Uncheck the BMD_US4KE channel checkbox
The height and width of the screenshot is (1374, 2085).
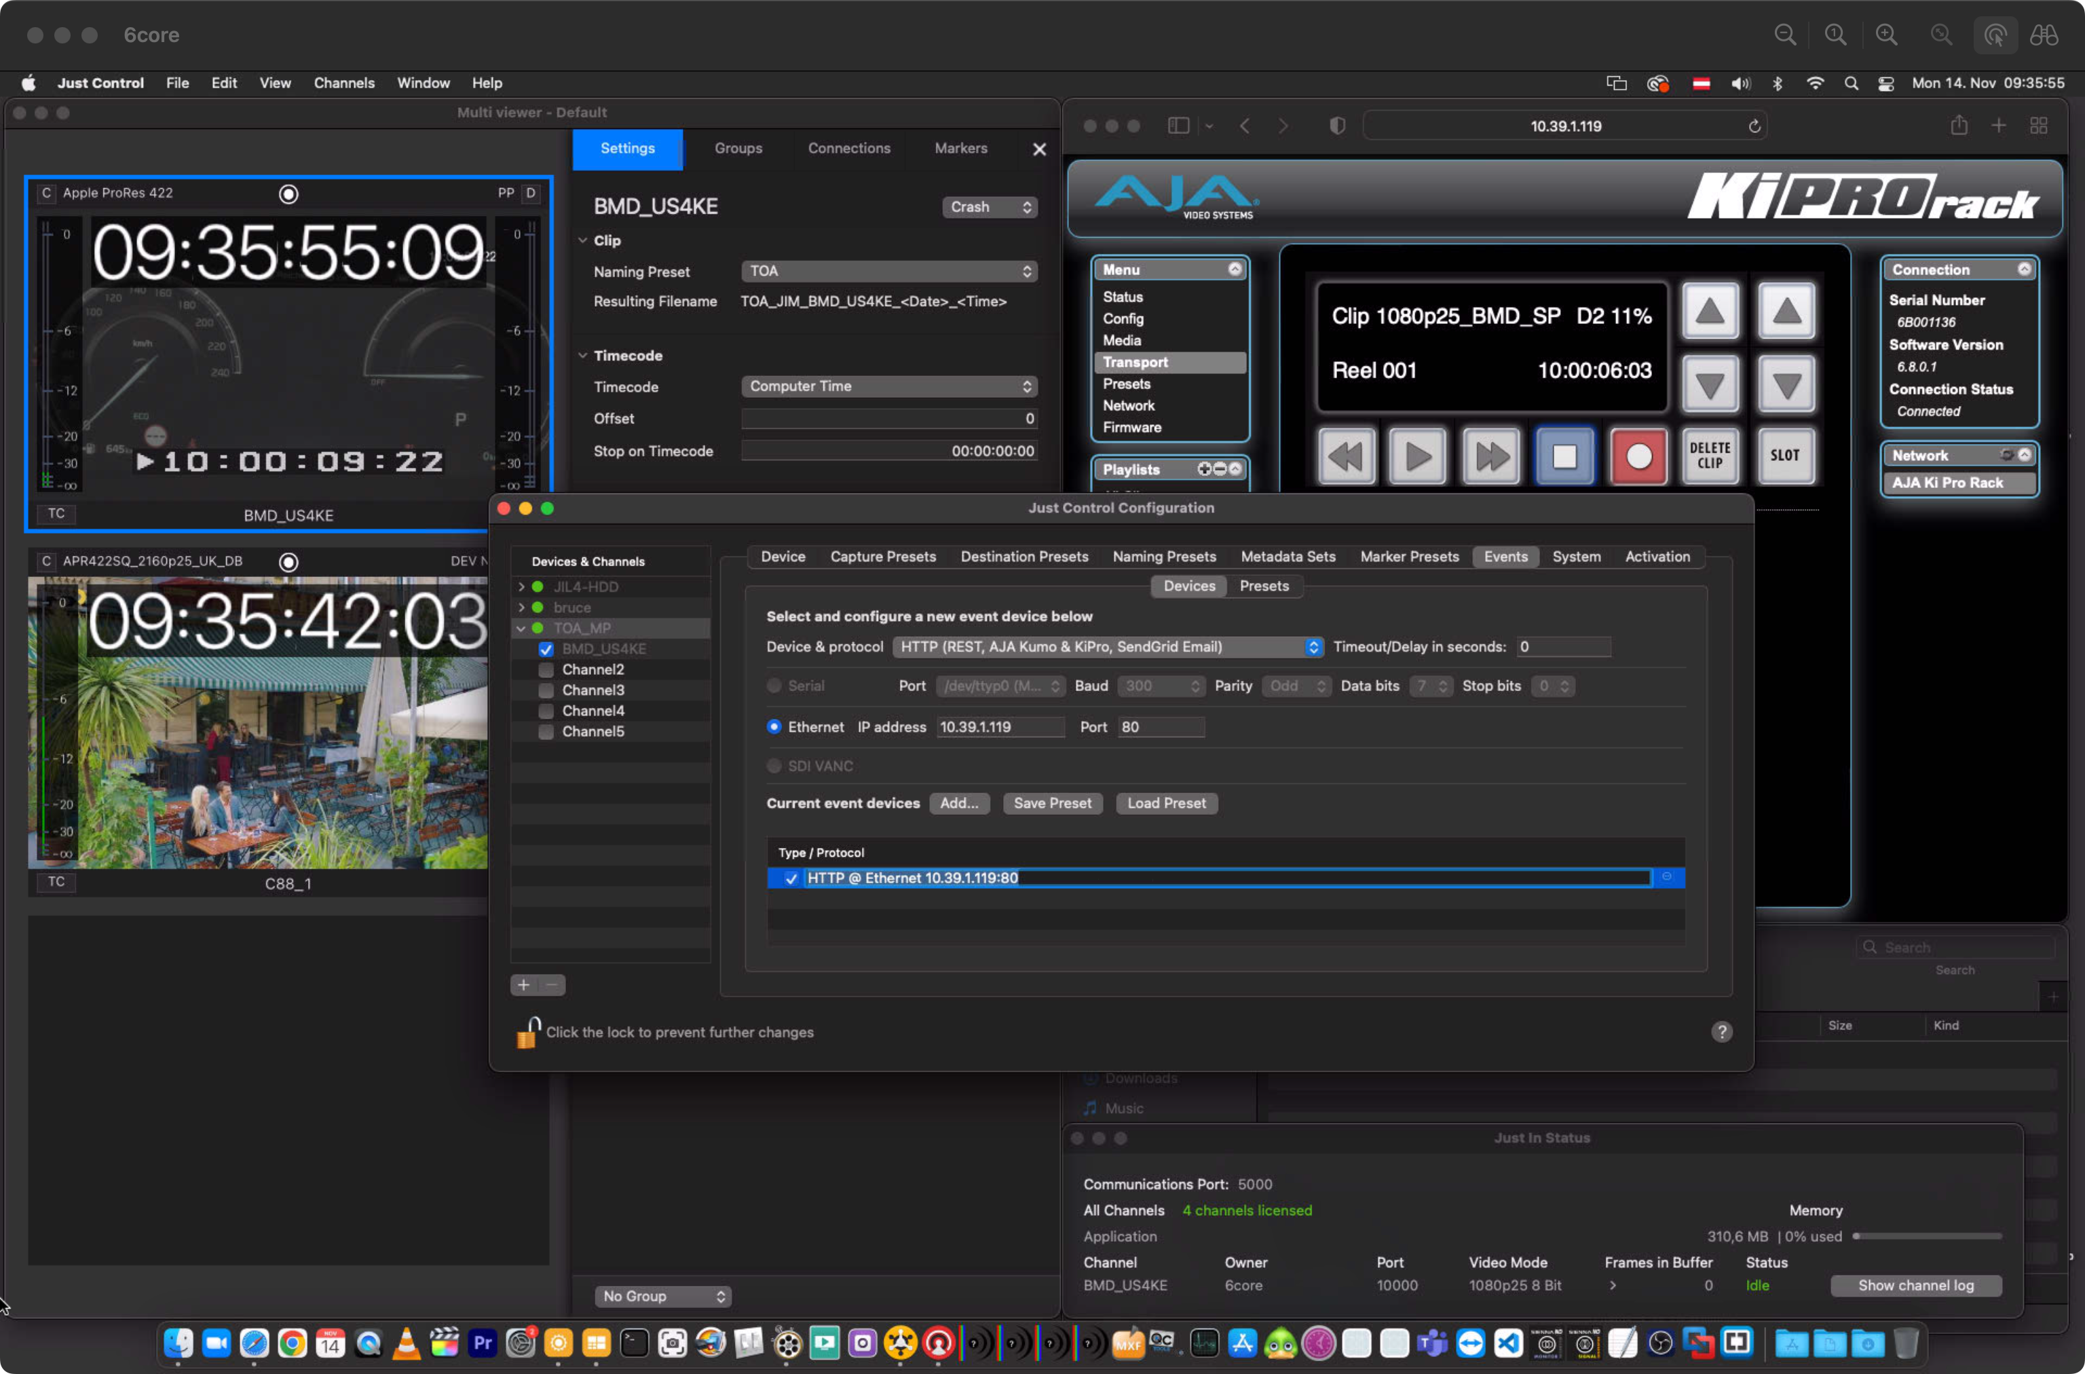coord(546,649)
